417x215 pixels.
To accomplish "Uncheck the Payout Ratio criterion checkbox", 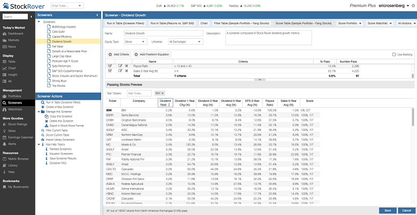I will [x=110, y=66].
